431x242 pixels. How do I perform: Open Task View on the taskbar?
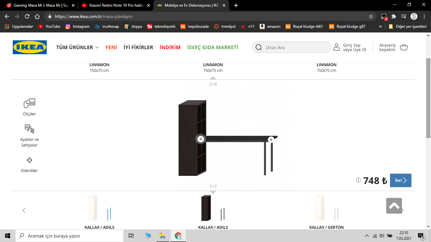(x=131, y=236)
